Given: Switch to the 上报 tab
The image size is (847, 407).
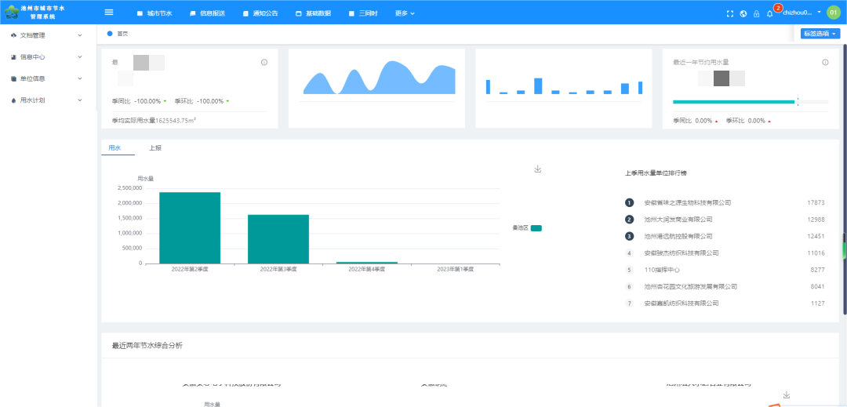Looking at the screenshot, I should (x=155, y=147).
